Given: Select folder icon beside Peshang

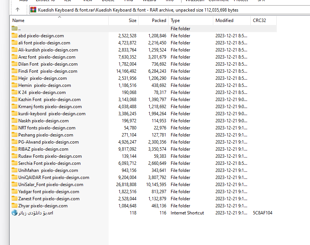Looking at the screenshot, I should [x=15, y=135].
